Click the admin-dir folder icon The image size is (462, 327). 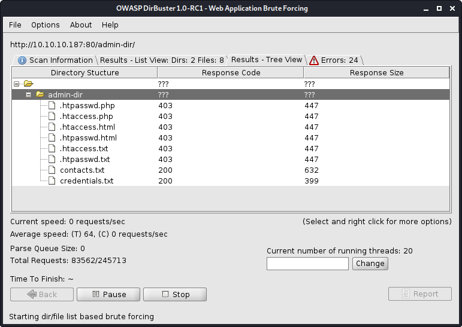point(40,94)
